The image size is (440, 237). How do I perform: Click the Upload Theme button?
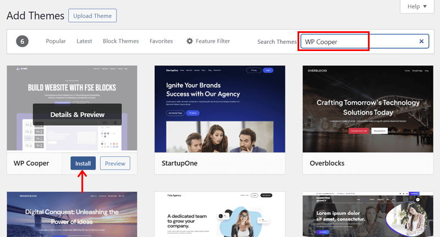[x=92, y=16]
